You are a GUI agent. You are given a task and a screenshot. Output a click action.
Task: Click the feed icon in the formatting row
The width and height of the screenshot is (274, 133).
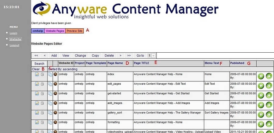coord(55,122)
